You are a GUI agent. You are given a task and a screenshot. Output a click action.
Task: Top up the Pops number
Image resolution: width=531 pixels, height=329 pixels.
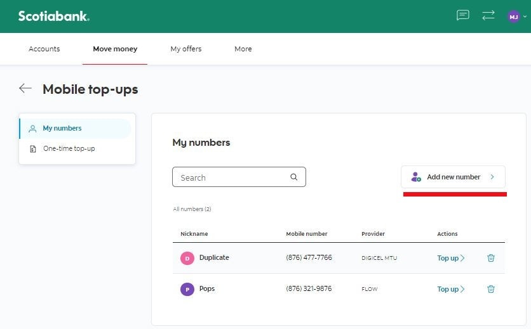coord(450,289)
